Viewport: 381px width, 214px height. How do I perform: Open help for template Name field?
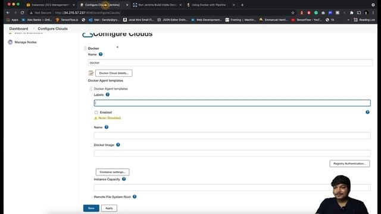(107, 127)
